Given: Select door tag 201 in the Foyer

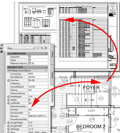Looking at the screenshot, I should 105,83.
